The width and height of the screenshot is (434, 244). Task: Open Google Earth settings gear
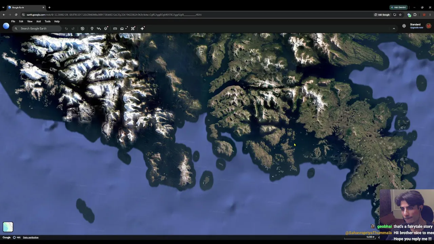coord(404,26)
